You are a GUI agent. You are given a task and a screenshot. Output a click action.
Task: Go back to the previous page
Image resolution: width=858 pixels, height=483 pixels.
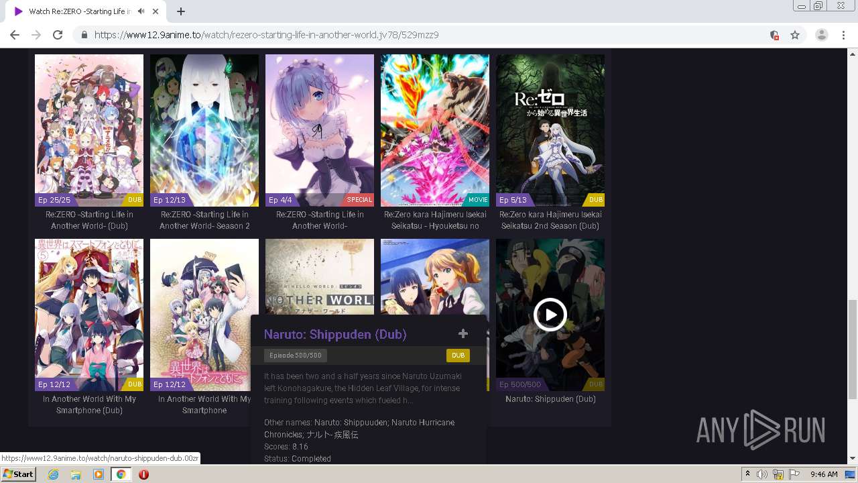point(15,35)
